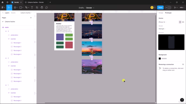Add a new page with plus icon
Image resolution: width=186 pixels, height=104 pixels.
coord(31,18)
